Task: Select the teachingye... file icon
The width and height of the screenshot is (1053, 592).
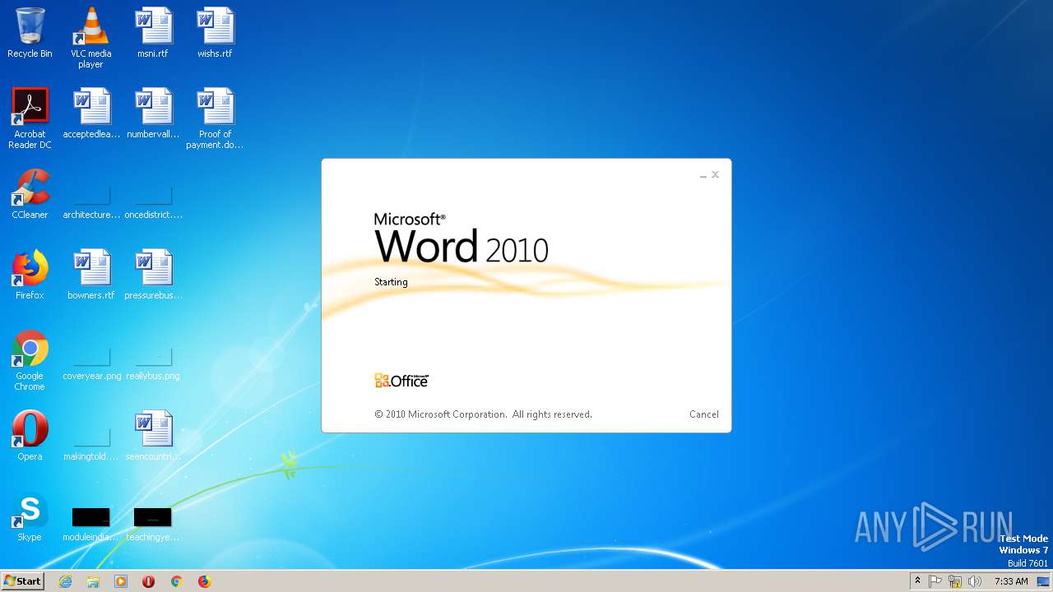Action: tap(153, 525)
